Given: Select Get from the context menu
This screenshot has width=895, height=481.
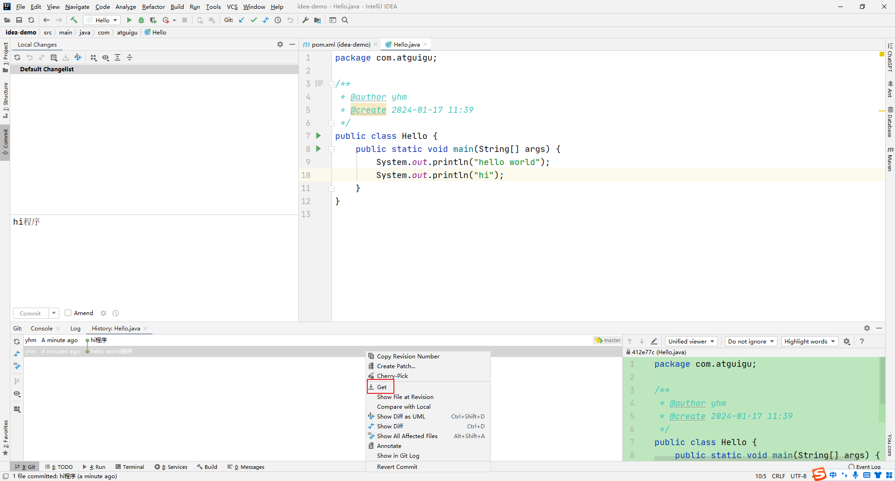Looking at the screenshot, I should click(x=382, y=387).
